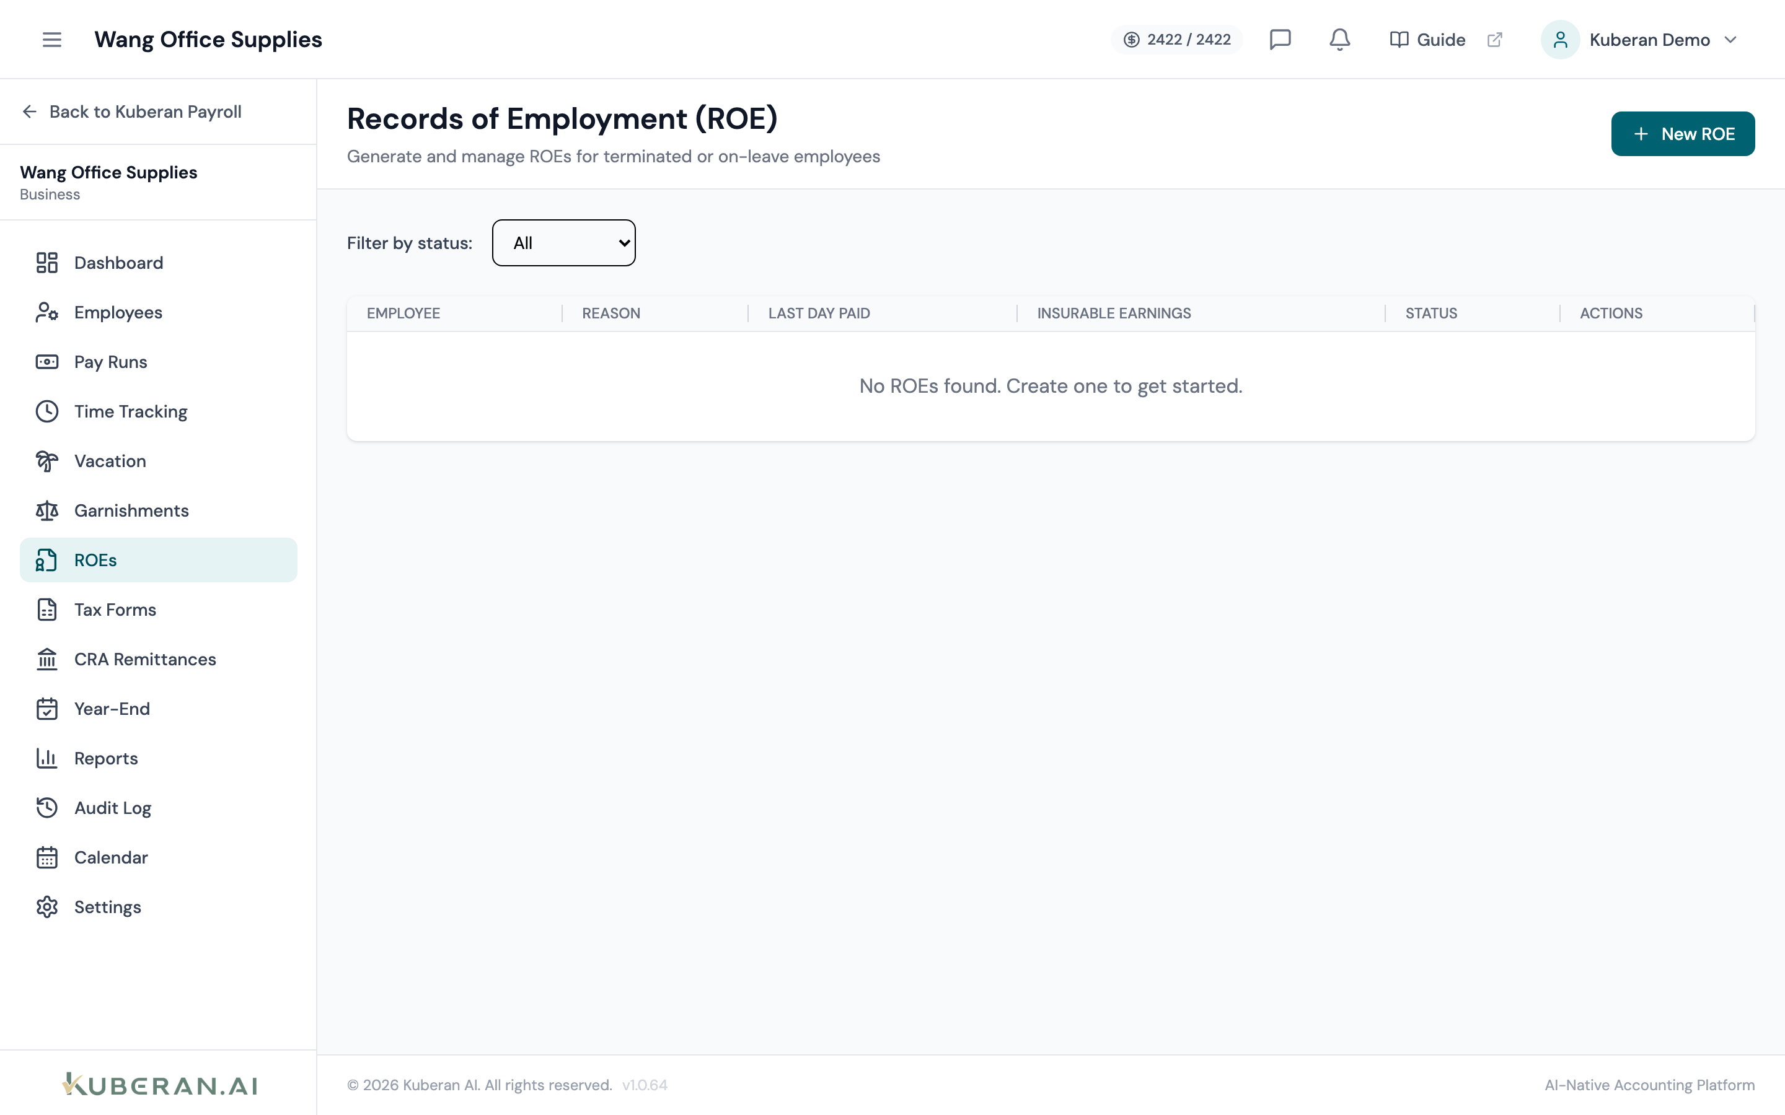Image resolution: width=1785 pixels, height=1115 pixels.
Task: Click the Guide link text
Action: (1440, 39)
